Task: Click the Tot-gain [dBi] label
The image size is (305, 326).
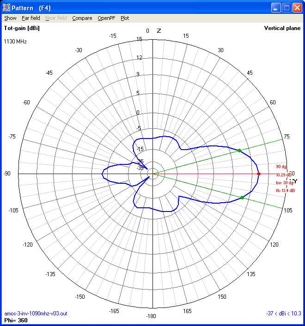Action: [x=21, y=28]
